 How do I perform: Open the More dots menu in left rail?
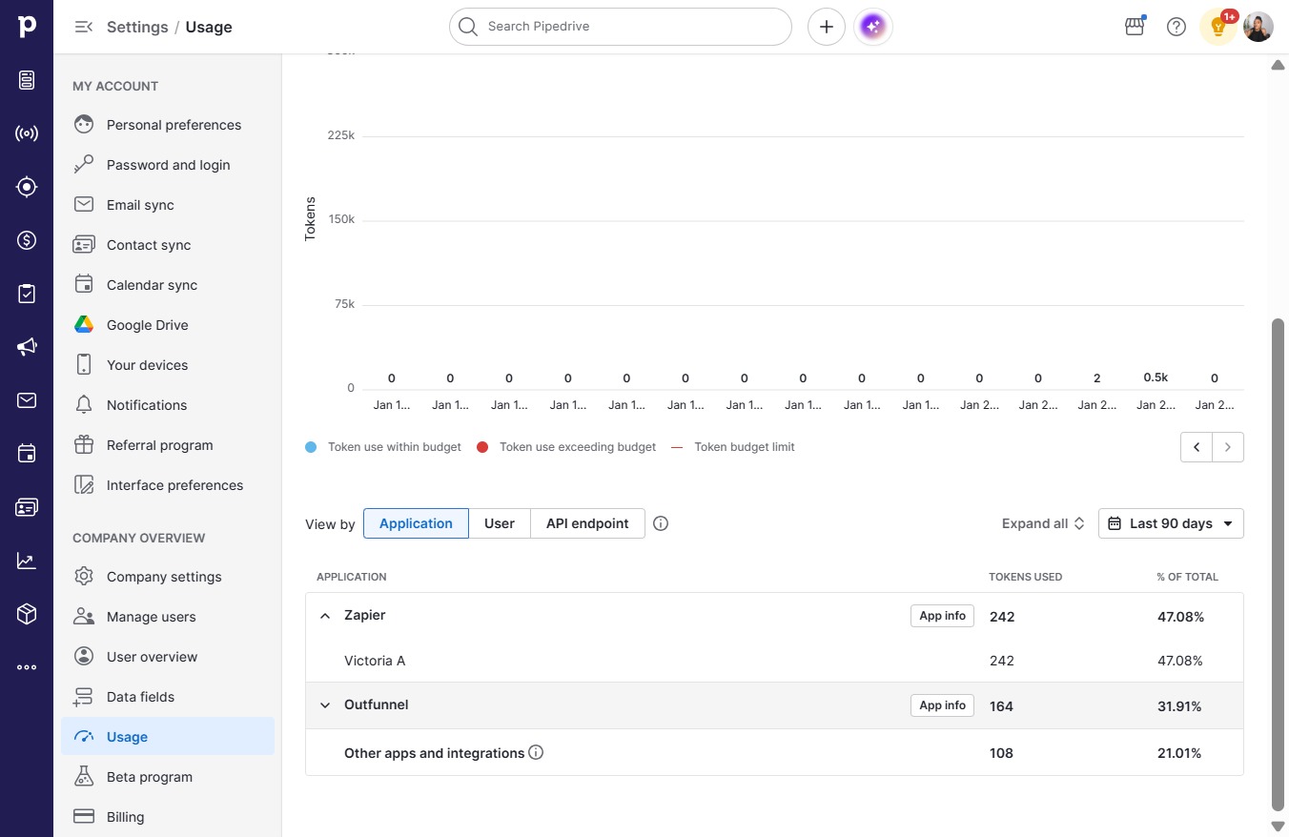27,667
